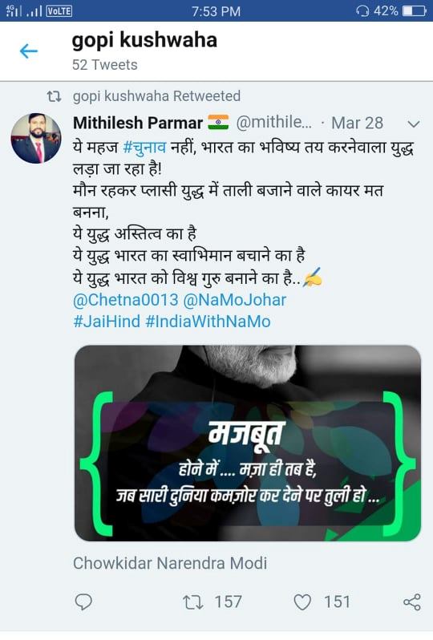433x640 pixels.
Task: Follow the #JaiHind hashtag link
Action: click(107, 322)
